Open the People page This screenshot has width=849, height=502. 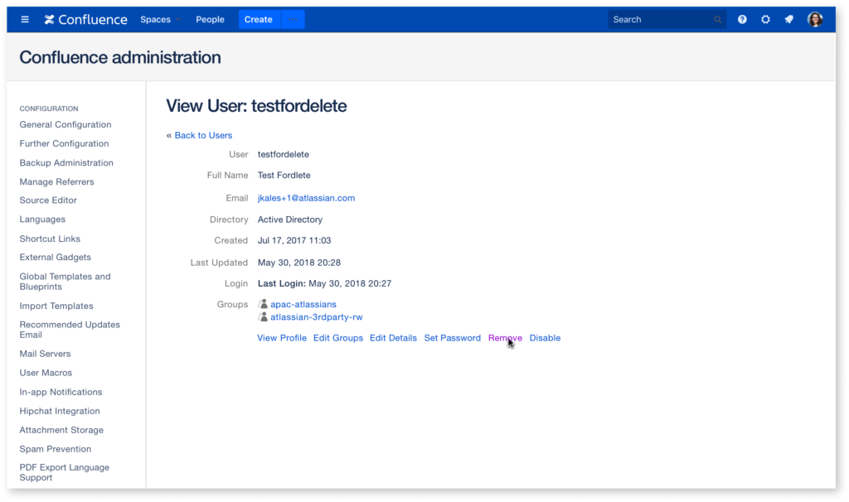[x=210, y=19]
